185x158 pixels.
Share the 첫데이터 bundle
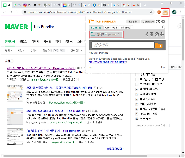(147, 34)
